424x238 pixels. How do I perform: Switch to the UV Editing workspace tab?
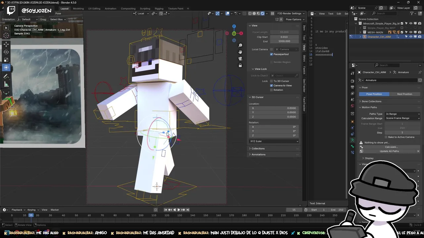click(94, 9)
